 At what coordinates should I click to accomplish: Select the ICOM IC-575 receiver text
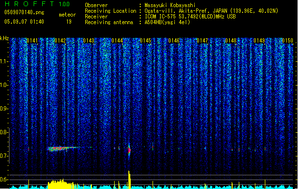pos(190,17)
